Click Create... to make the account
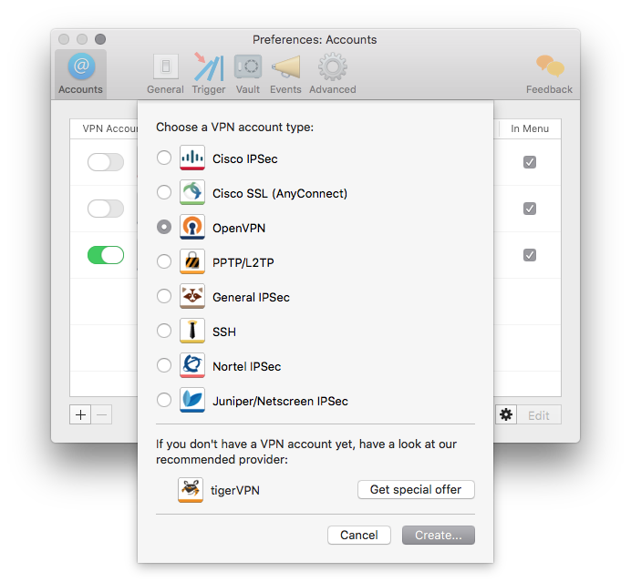This screenshot has width=631, height=582. coord(439,536)
